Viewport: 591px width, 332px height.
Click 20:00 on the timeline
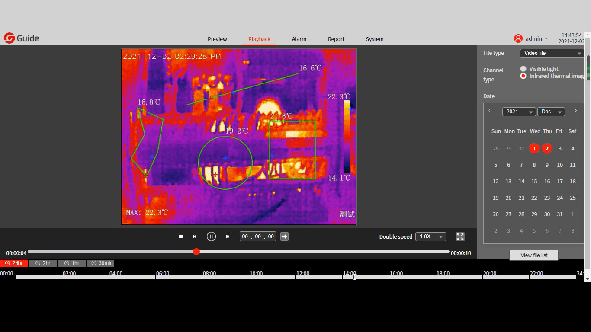tap(490, 274)
